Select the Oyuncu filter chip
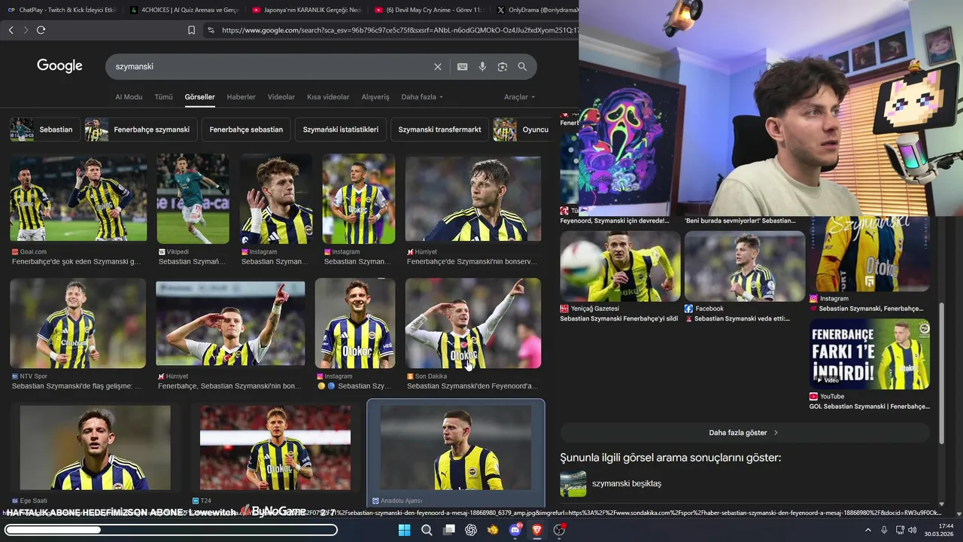The width and height of the screenshot is (963, 542). (521, 129)
